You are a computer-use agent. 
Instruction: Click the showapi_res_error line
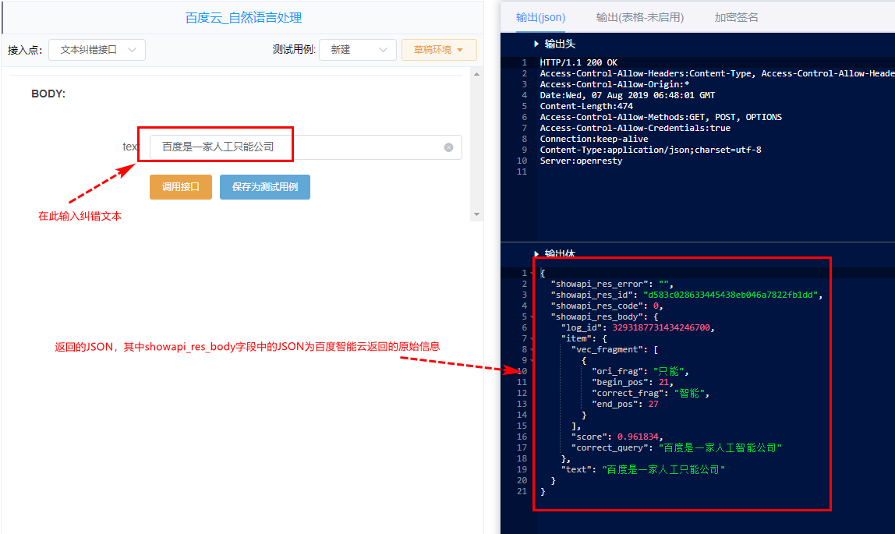[612, 284]
